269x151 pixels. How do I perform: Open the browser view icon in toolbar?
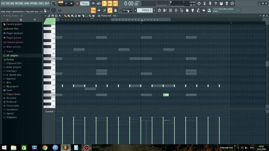[x=182, y=10]
